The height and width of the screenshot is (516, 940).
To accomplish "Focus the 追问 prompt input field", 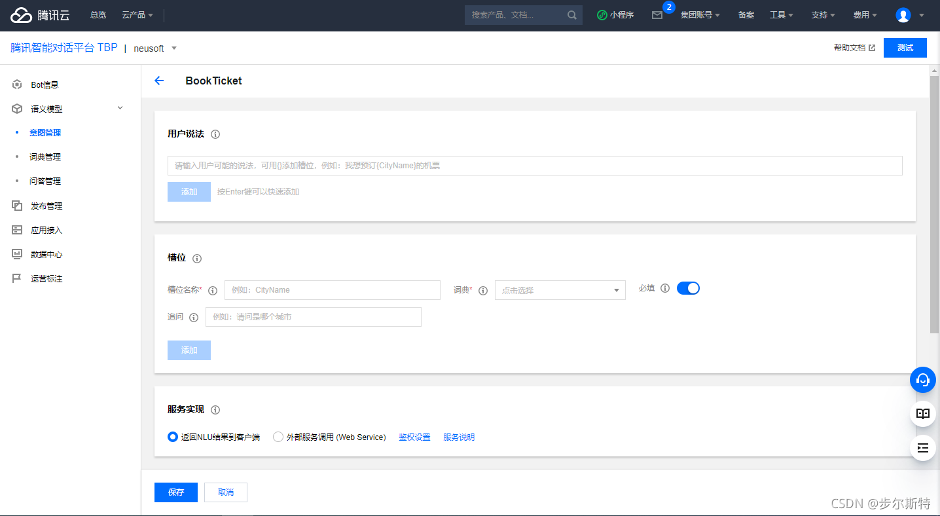I will click(x=314, y=317).
